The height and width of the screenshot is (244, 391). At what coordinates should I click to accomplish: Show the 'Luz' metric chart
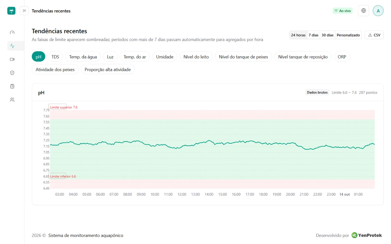tap(110, 57)
